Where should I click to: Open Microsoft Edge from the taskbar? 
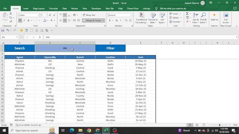coord(72,130)
